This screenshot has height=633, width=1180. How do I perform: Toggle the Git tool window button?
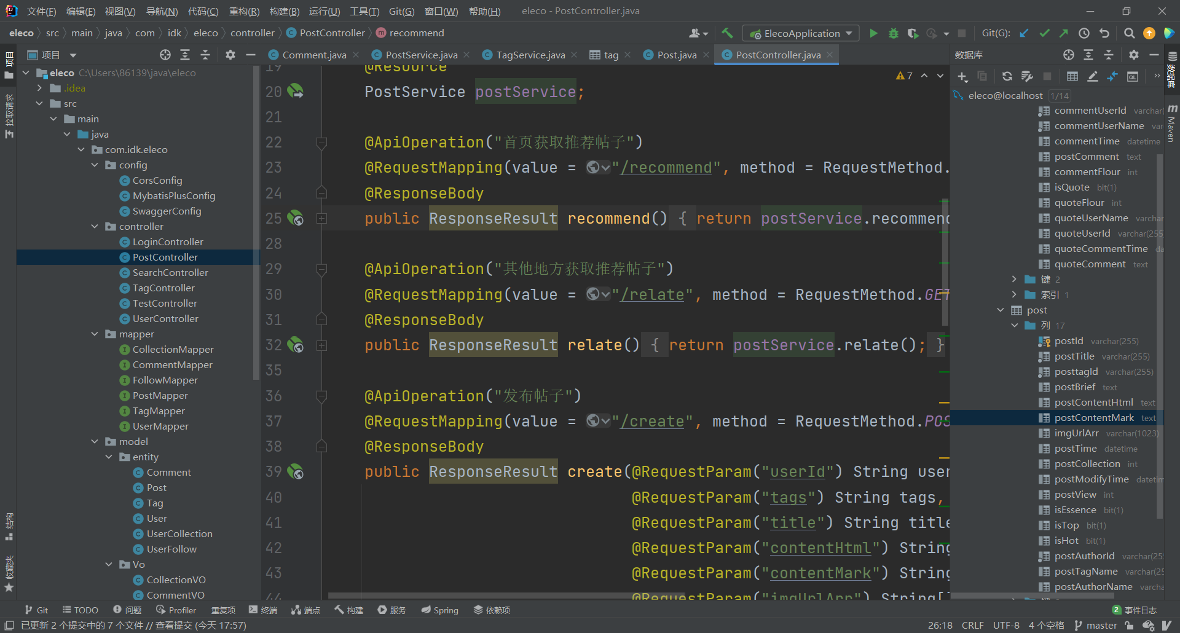coord(36,610)
